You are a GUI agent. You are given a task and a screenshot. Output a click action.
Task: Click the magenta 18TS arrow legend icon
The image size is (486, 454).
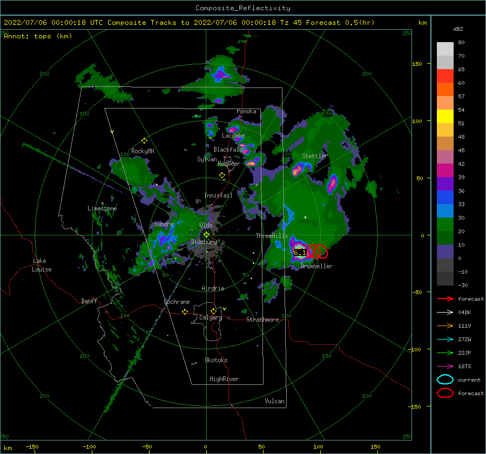click(445, 367)
